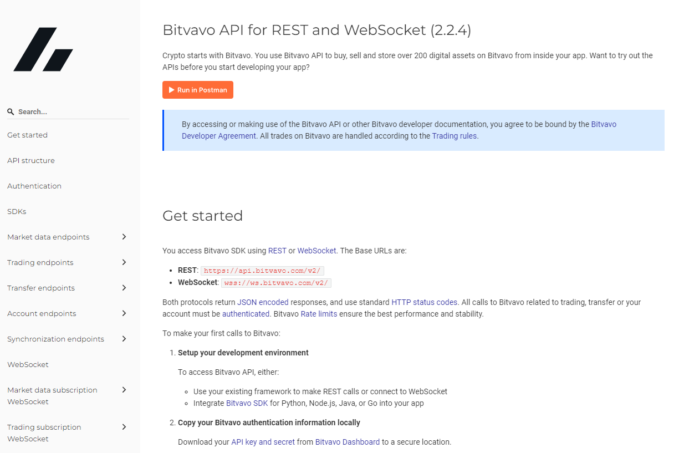Type in the Search field
This screenshot has height=453, width=684.
(72, 111)
